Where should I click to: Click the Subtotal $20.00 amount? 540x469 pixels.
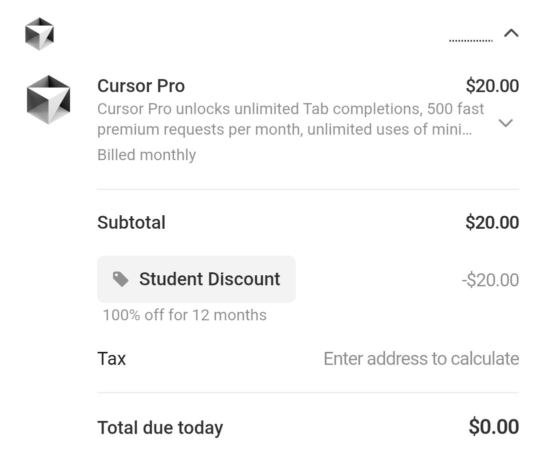pyautogui.click(x=492, y=222)
